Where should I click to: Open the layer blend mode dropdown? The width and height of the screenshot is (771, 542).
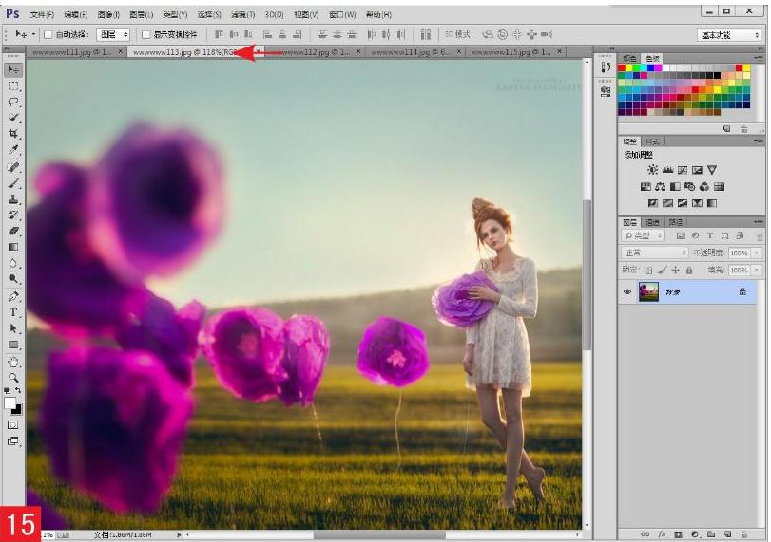tap(654, 252)
